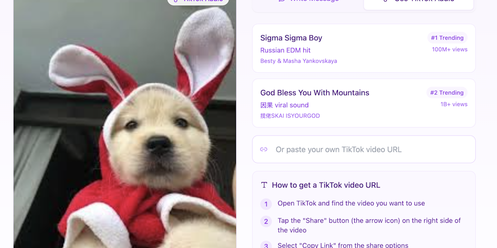Click the link icon in the URL field
Viewport: 497px width, 248px height.
pos(264,149)
